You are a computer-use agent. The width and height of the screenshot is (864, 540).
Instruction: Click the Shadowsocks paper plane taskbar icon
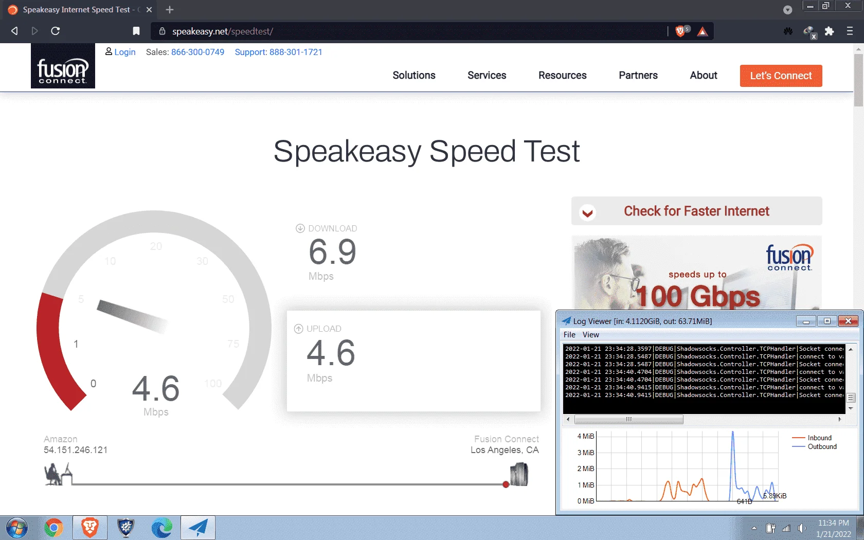[x=198, y=528]
